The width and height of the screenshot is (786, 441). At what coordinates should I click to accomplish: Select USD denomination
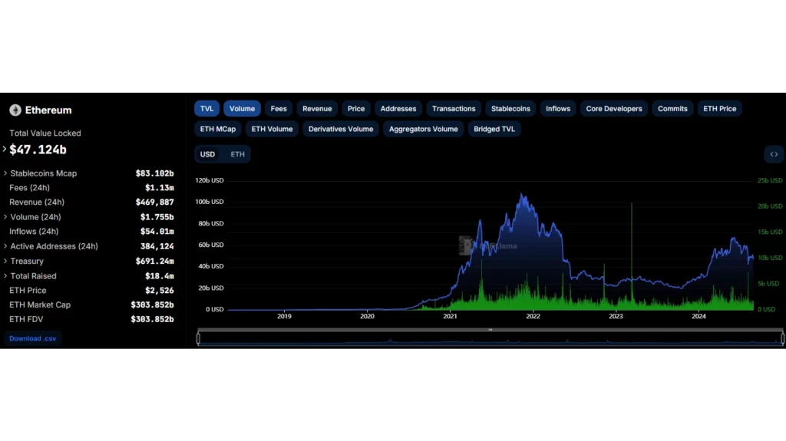click(207, 154)
